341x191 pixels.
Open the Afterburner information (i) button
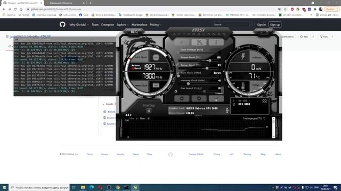pos(216,42)
